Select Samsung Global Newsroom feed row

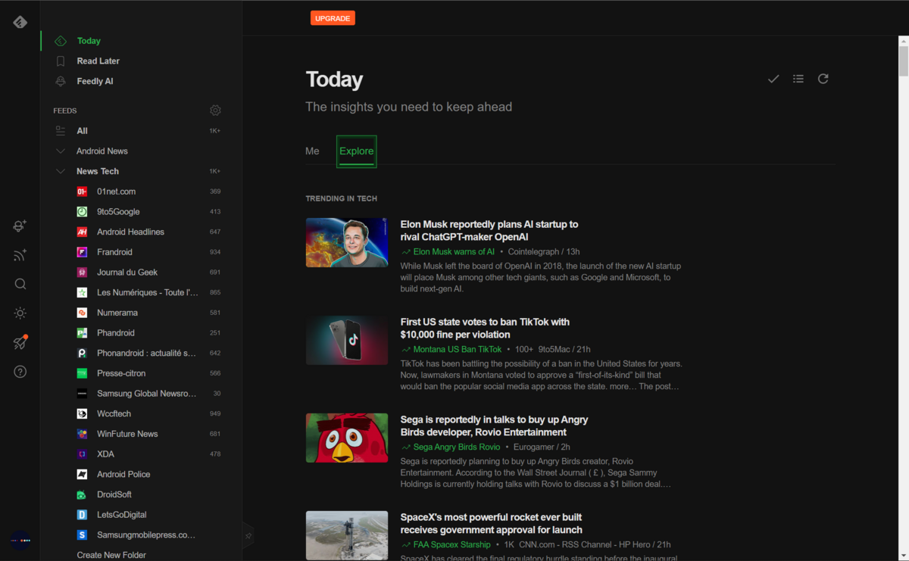click(x=141, y=394)
